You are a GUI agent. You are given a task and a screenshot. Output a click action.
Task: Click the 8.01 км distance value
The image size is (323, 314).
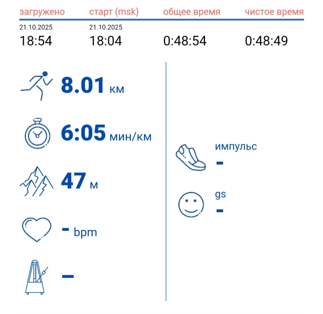tap(93, 85)
